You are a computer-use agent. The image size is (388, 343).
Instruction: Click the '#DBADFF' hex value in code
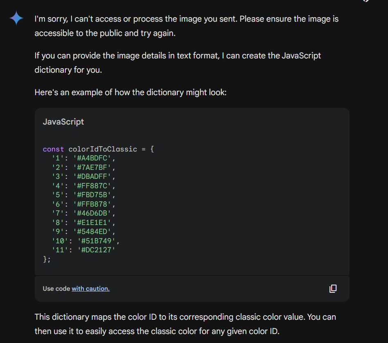(92, 176)
